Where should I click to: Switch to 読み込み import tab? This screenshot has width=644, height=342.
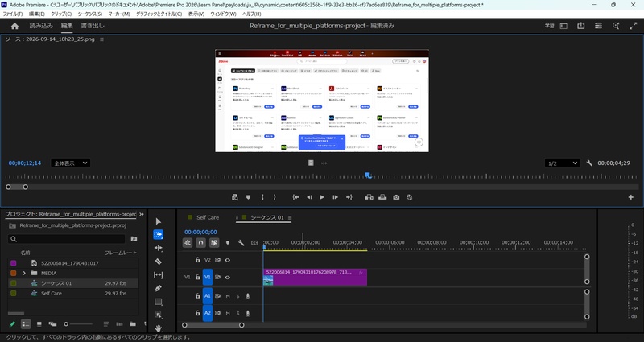41,26
